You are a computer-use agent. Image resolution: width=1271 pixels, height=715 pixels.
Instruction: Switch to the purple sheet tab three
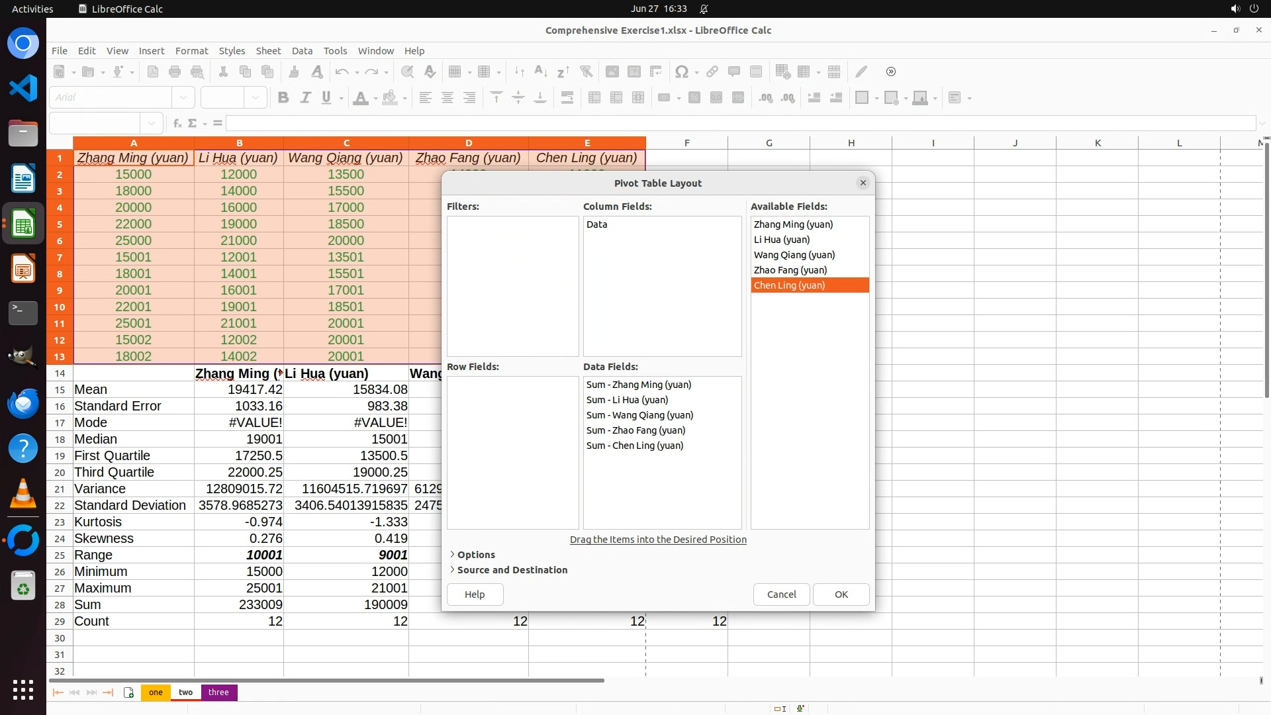tap(218, 692)
